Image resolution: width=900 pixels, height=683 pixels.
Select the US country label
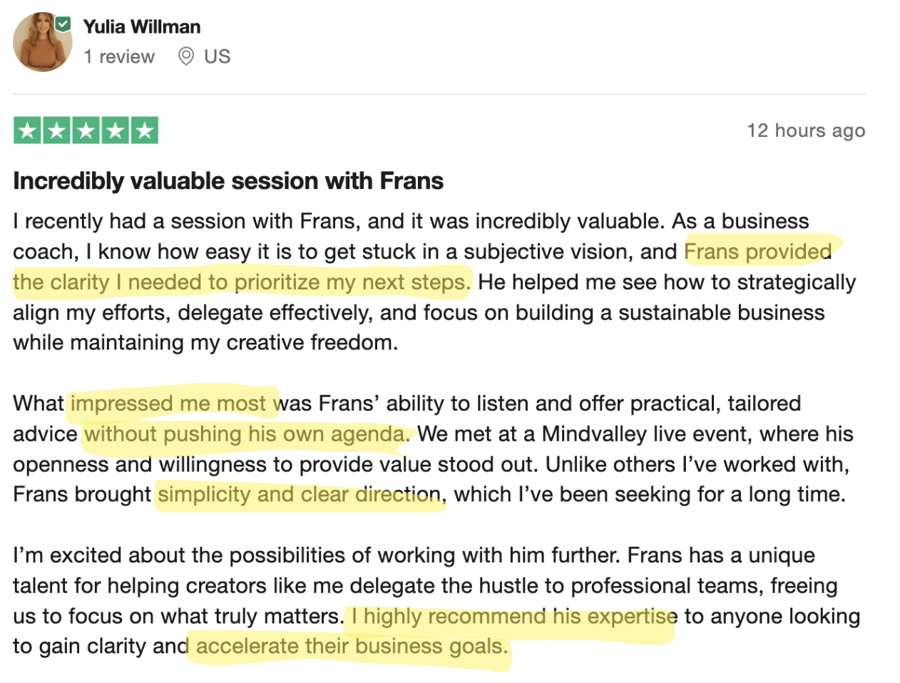pyautogui.click(x=218, y=57)
